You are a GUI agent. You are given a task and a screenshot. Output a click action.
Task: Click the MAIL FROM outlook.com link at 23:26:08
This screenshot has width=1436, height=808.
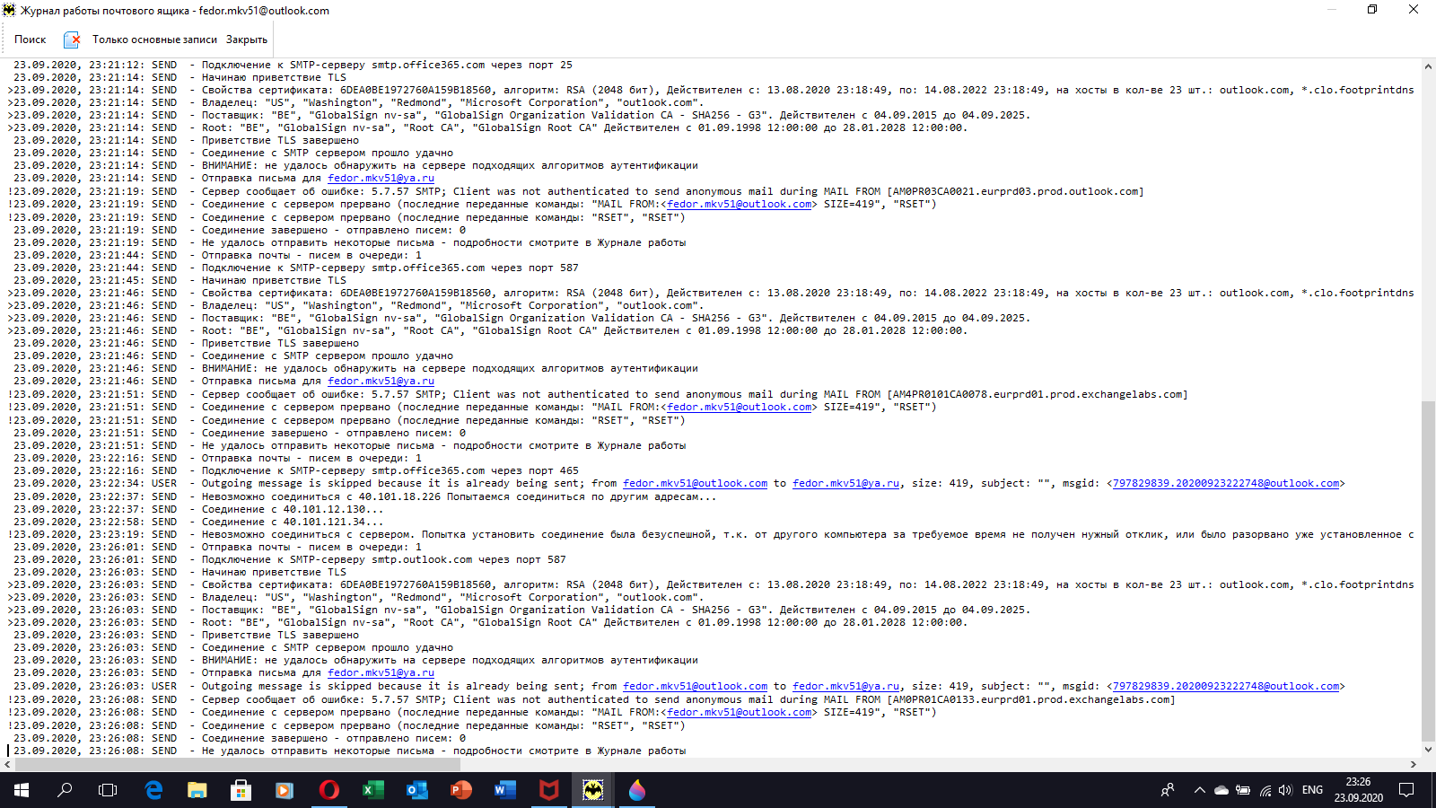coord(740,712)
